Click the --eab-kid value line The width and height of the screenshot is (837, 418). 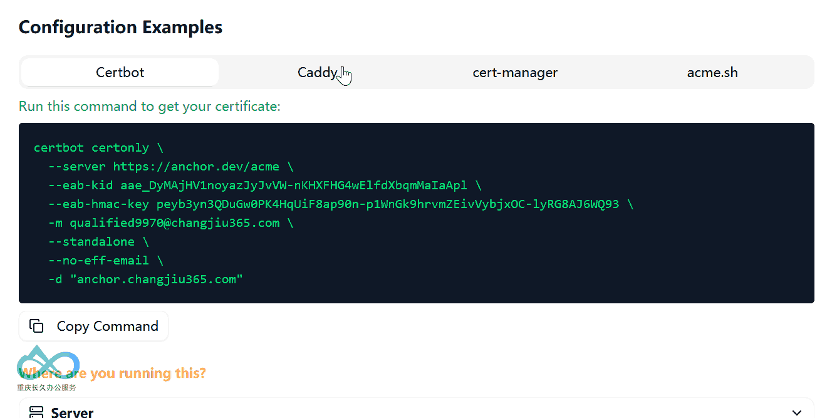click(265, 185)
